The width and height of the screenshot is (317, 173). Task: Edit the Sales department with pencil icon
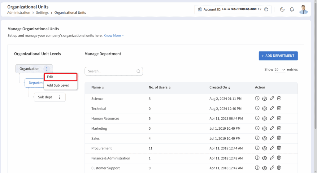[272, 138]
